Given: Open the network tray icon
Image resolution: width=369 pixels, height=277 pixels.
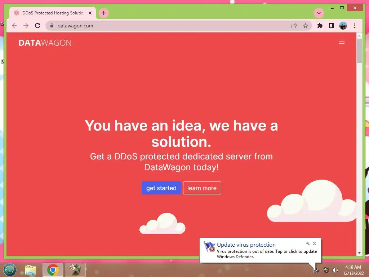Looking at the screenshot, I should (x=326, y=270).
